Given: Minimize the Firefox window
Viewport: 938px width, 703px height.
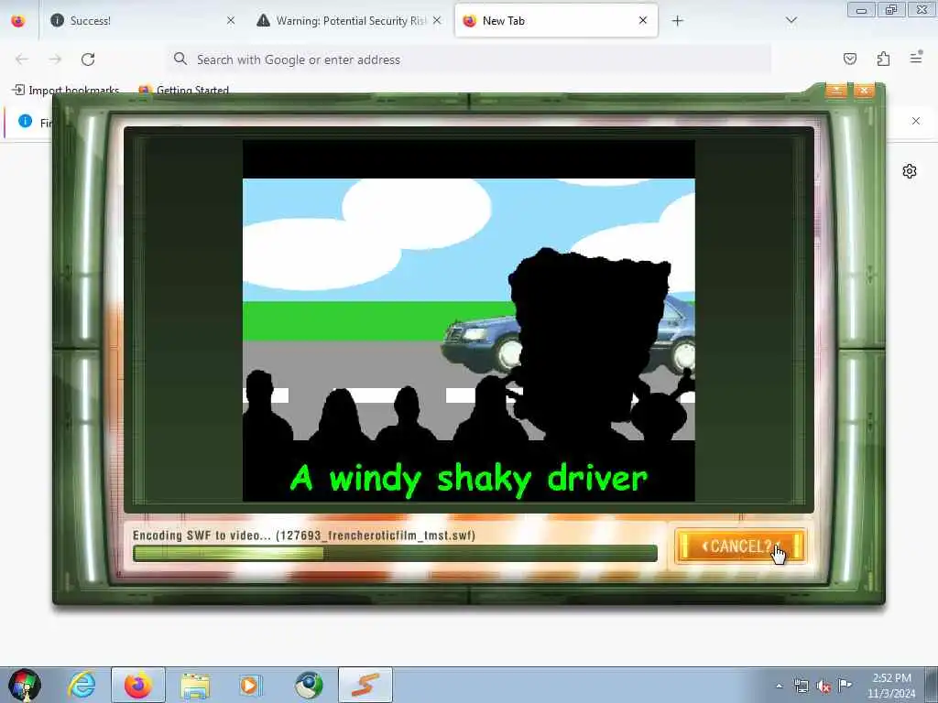Looking at the screenshot, I should 861,10.
